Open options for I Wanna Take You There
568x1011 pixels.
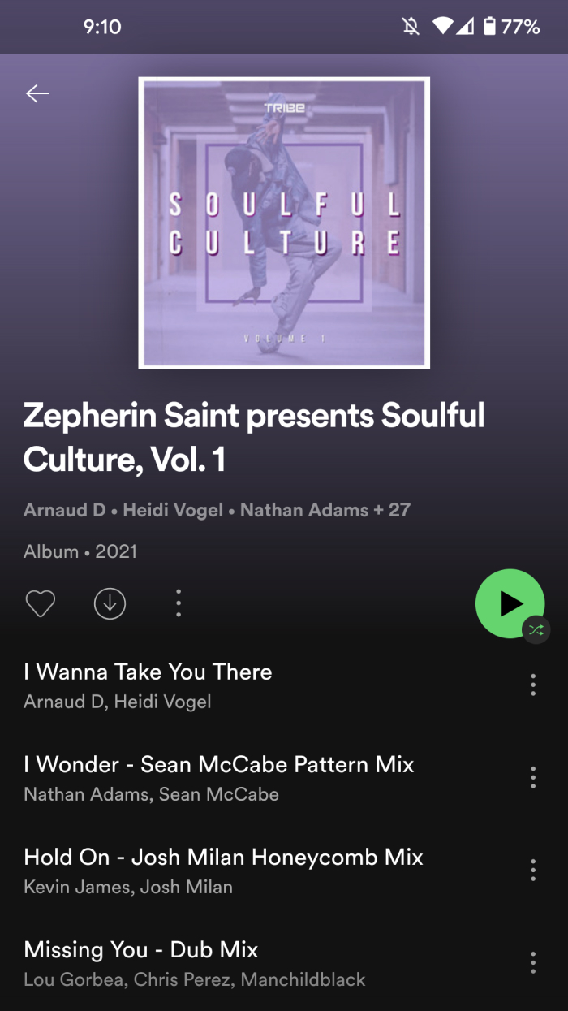pyautogui.click(x=533, y=685)
